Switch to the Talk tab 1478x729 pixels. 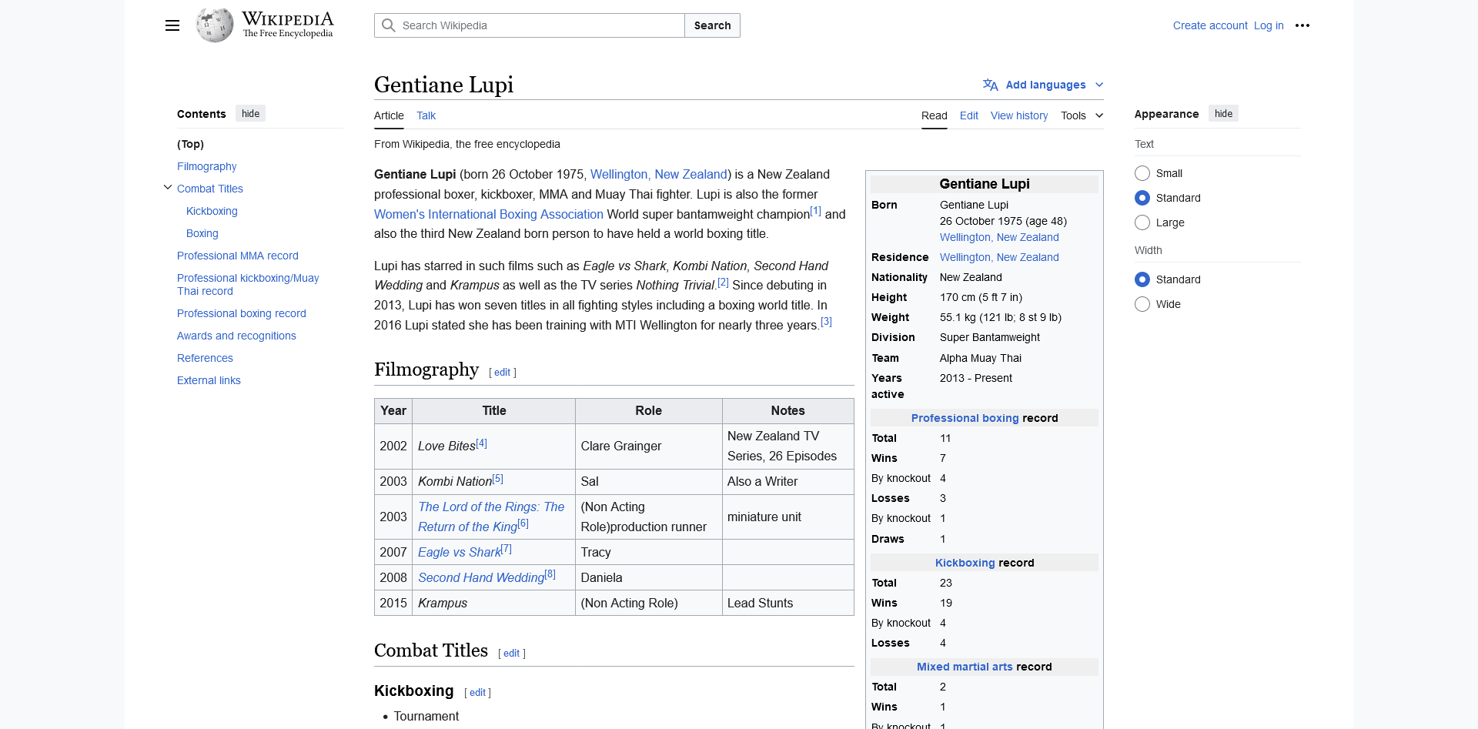coord(426,115)
